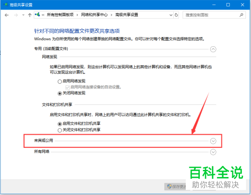Viewport: 251px width, 195px height.
Task: Expand the 来宾或公用 section chevron
Action: coord(213,141)
